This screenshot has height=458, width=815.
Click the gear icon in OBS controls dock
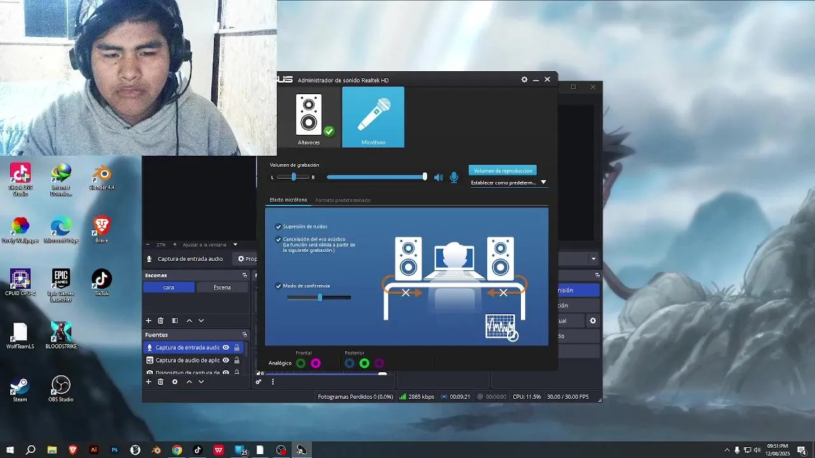(593, 321)
